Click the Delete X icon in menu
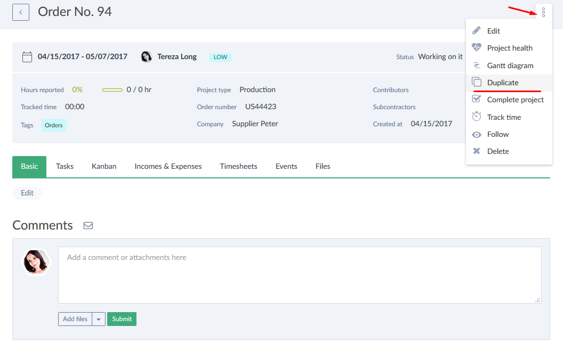The width and height of the screenshot is (563, 343). coord(477,151)
